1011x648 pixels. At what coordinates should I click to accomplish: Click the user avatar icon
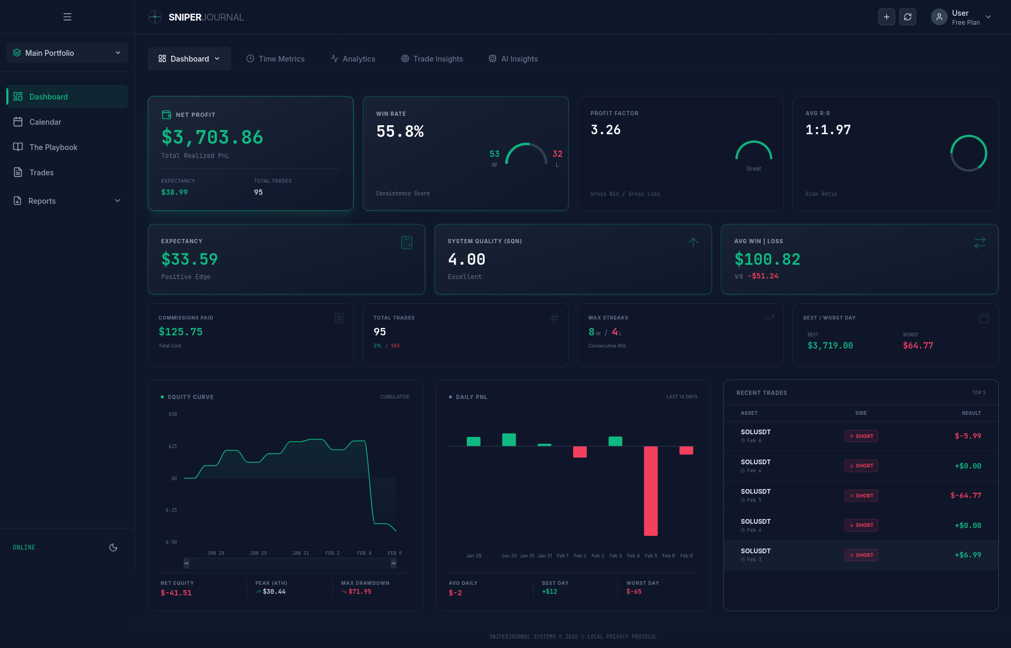pyautogui.click(x=939, y=17)
